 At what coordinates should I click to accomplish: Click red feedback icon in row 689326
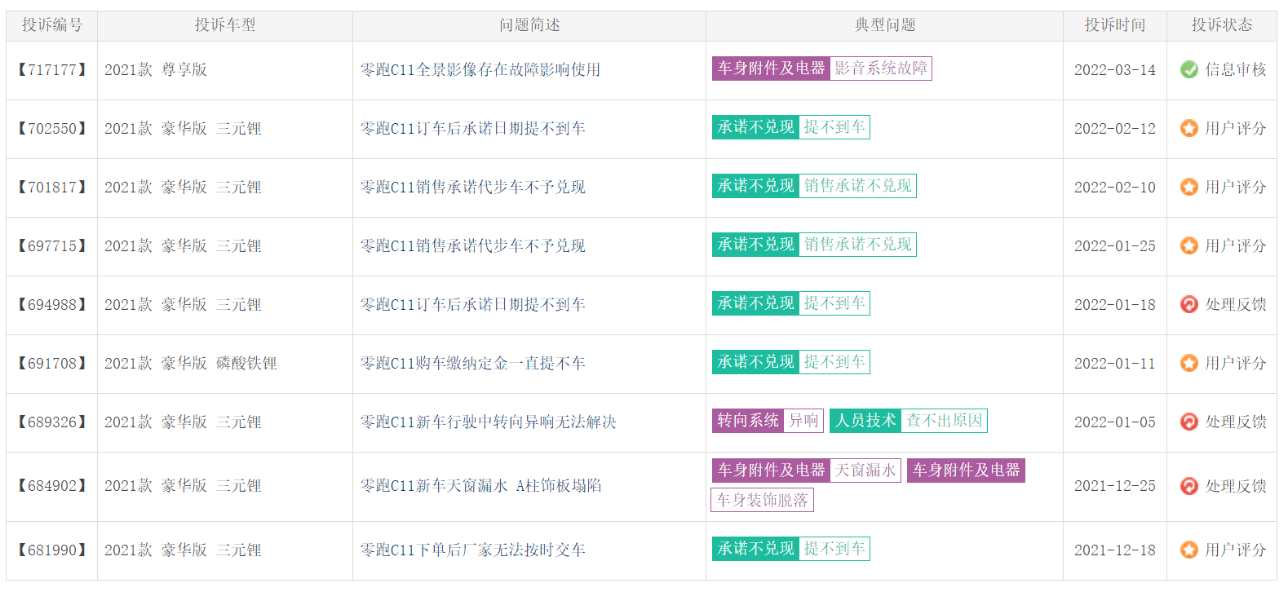(x=1189, y=422)
